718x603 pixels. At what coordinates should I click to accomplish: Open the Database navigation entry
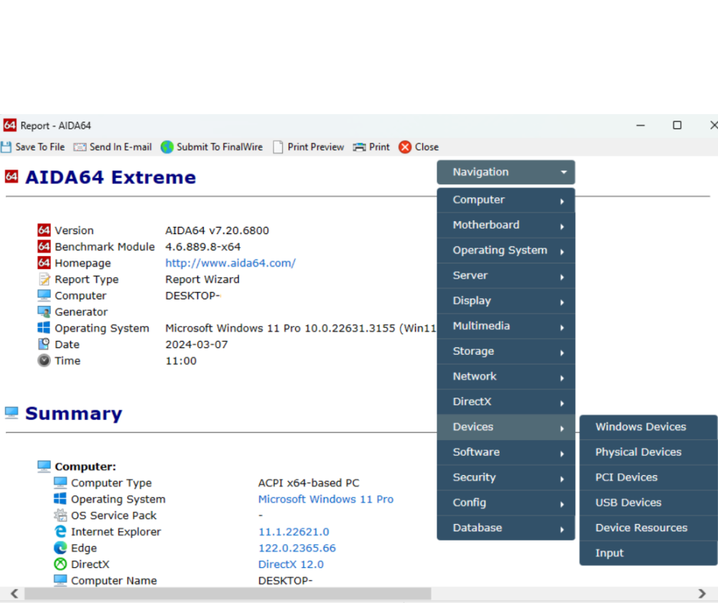tap(505, 528)
